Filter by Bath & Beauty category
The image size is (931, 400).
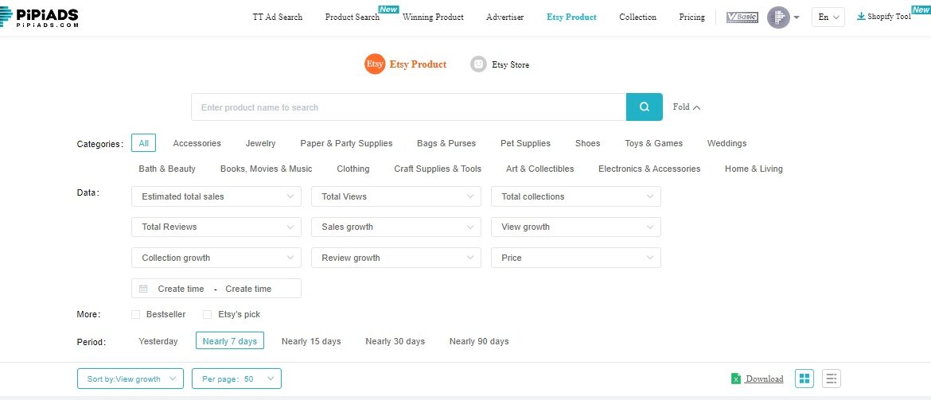tap(167, 169)
